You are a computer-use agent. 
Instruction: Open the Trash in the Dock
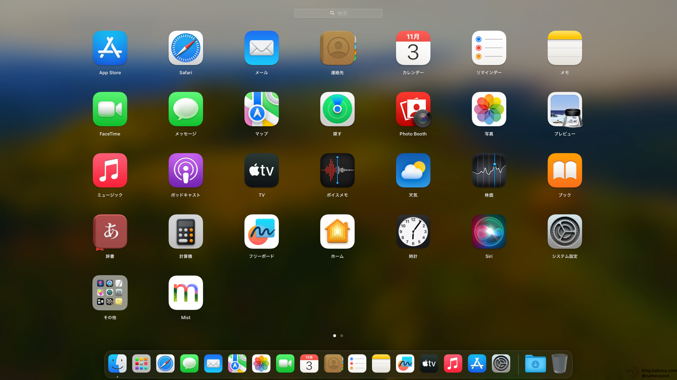[559, 363]
